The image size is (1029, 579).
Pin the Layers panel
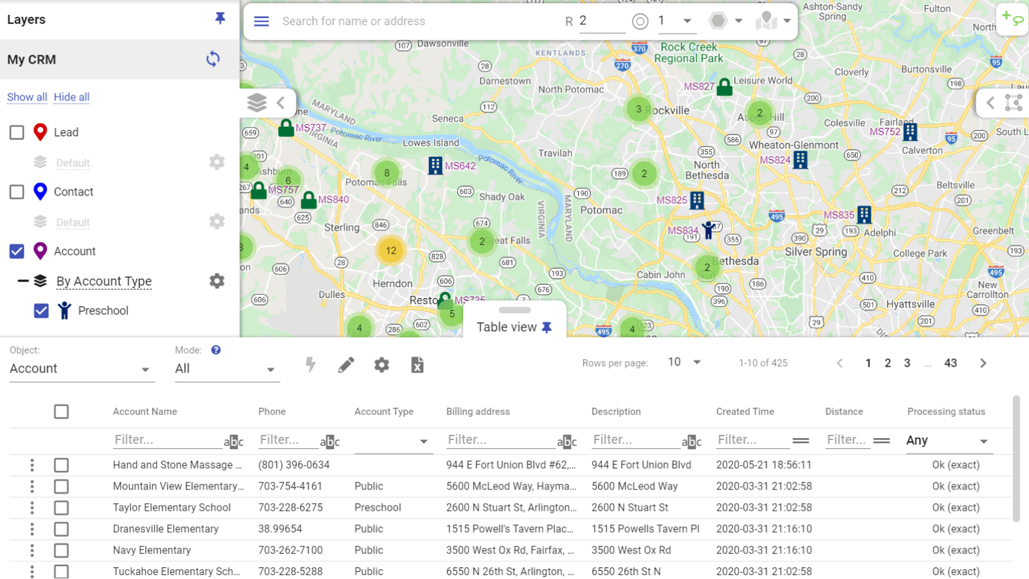pos(220,19)
